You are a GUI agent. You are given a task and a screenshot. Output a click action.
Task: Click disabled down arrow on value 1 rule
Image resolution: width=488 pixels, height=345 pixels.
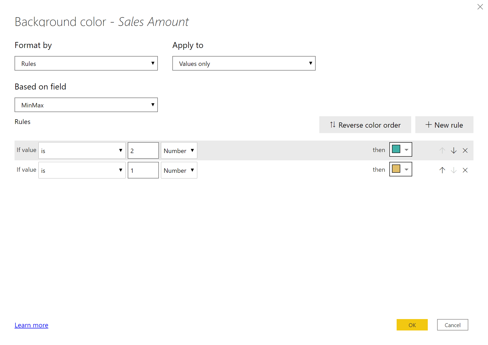[453, 170]
